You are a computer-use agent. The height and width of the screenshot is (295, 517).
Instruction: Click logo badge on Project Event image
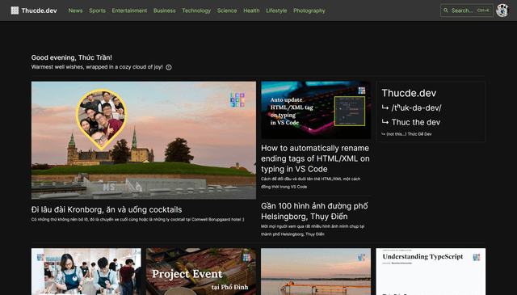(x=246, y=257)
